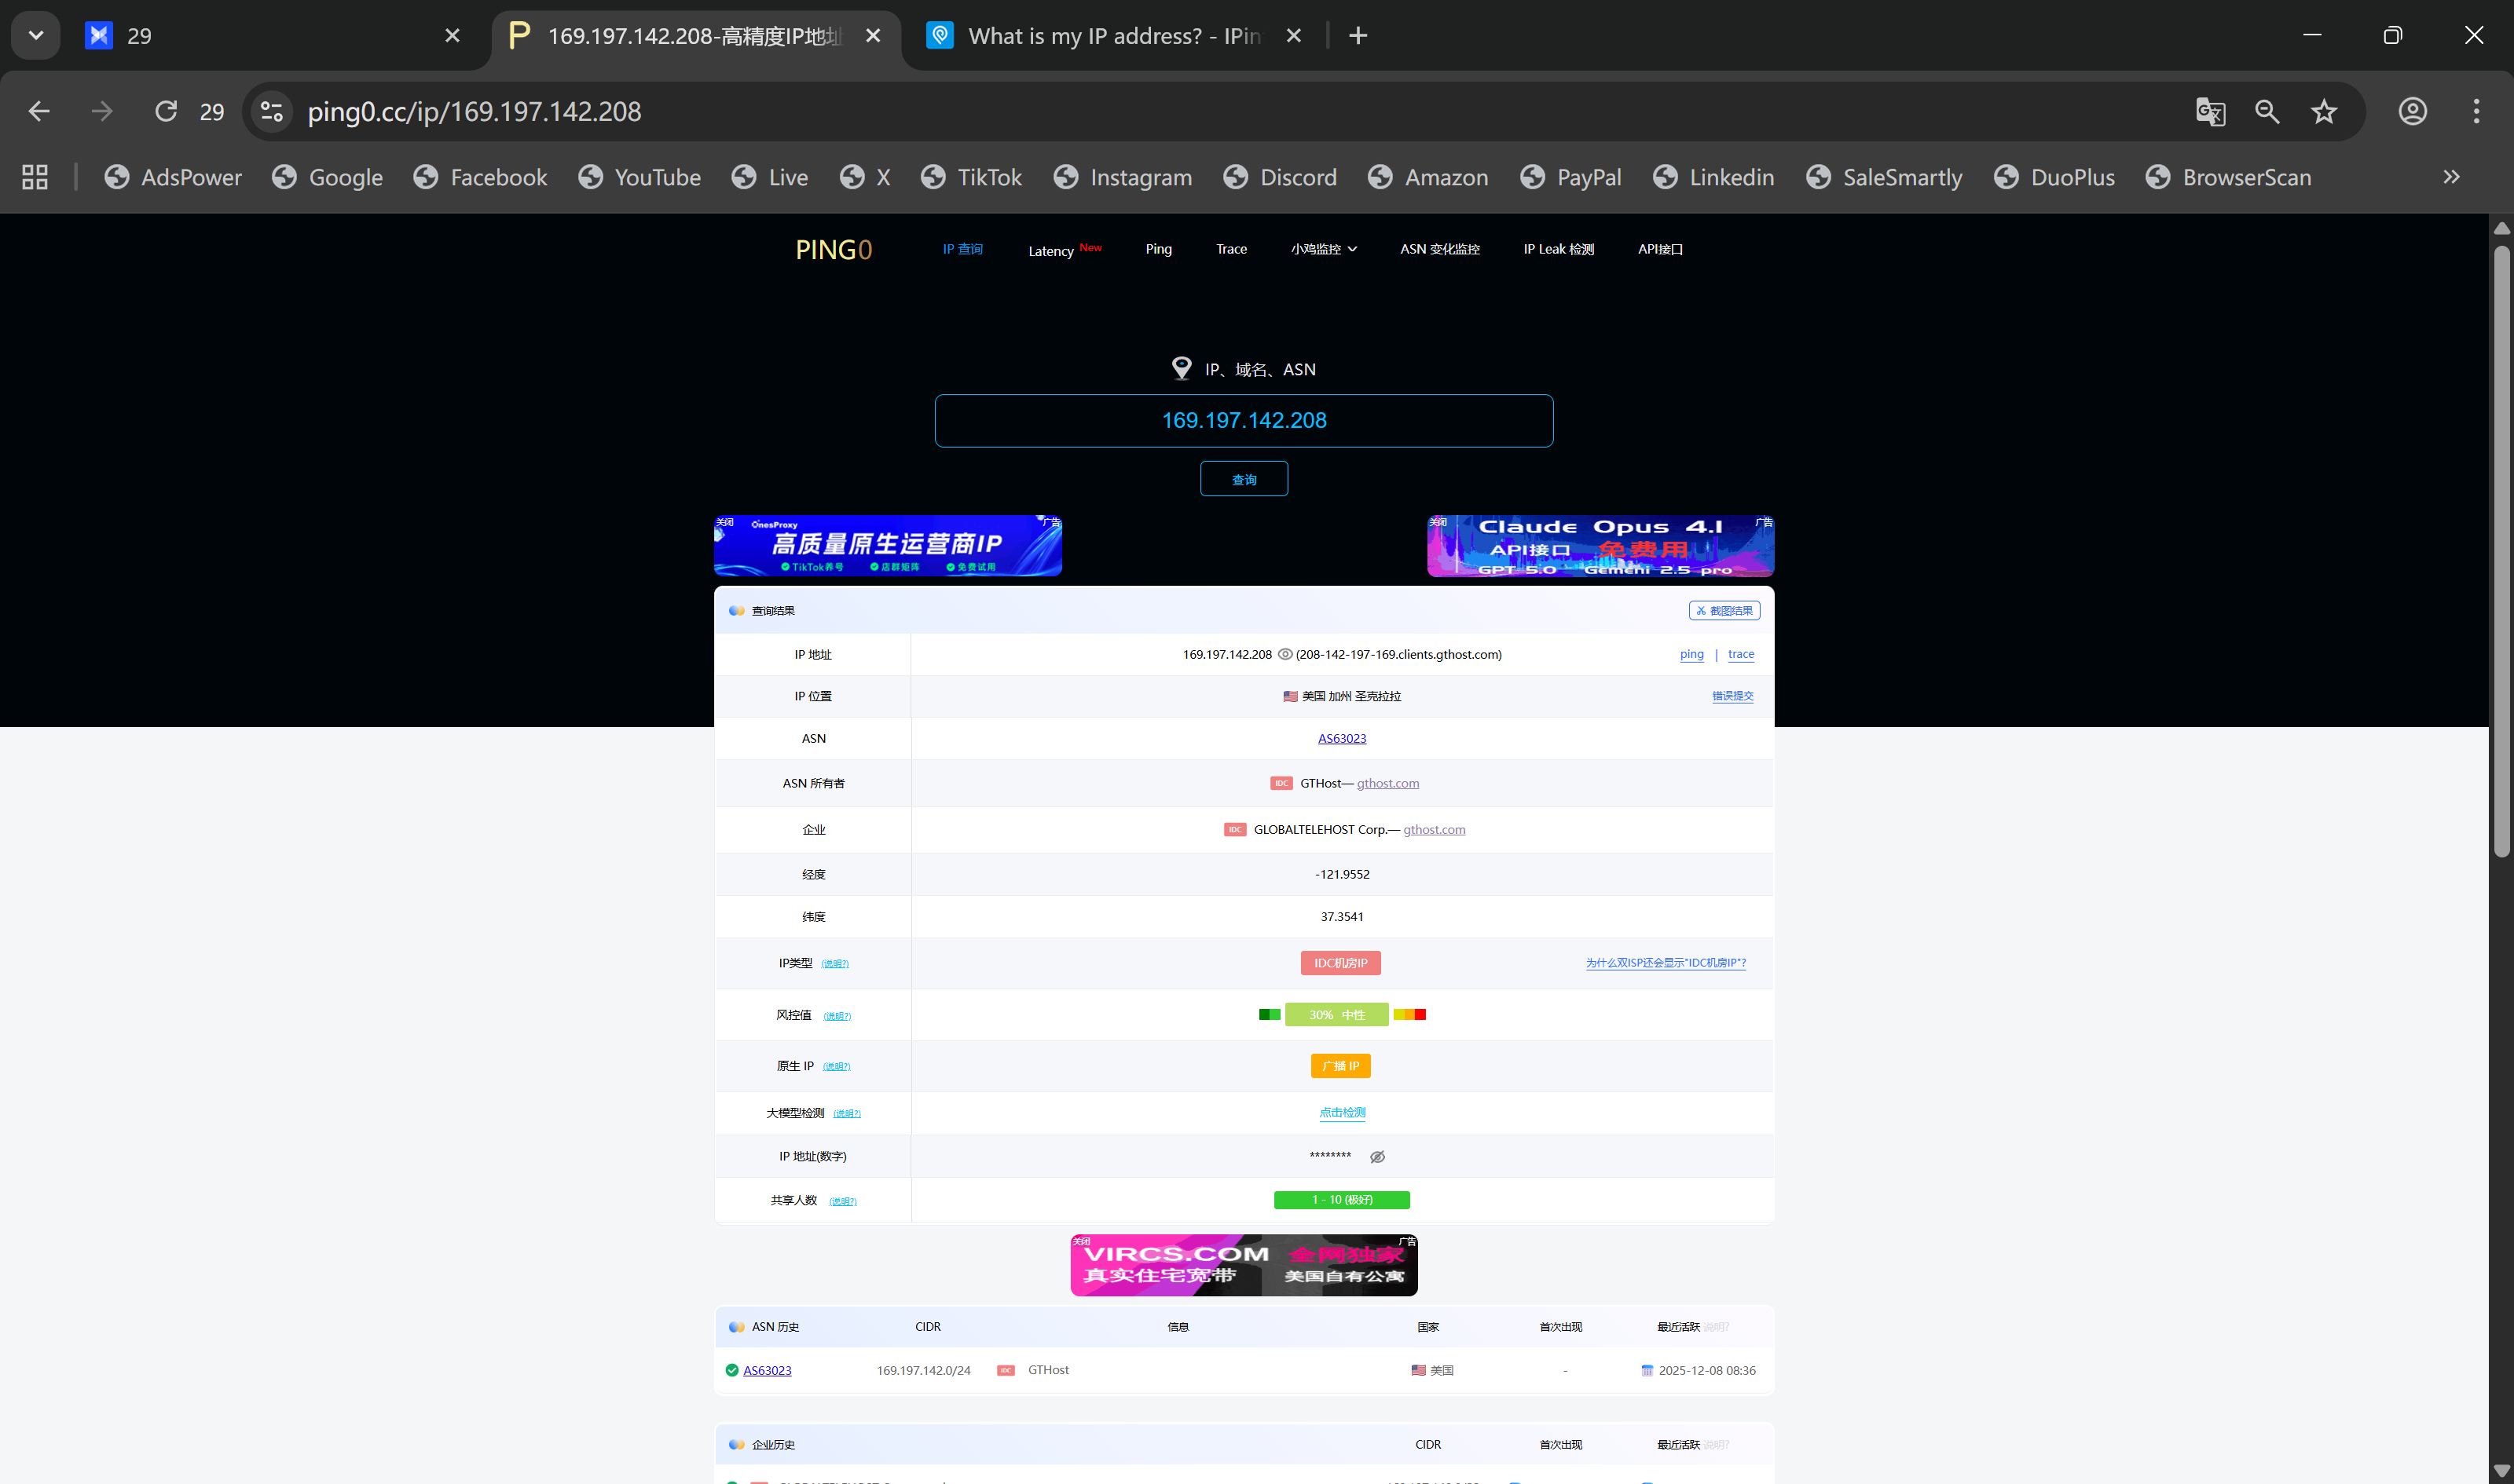Viewport: 2514px width, 1484px height.
Task: Expand hidden bookmarks with the double chevron
Action: [x=2450, y=177]
